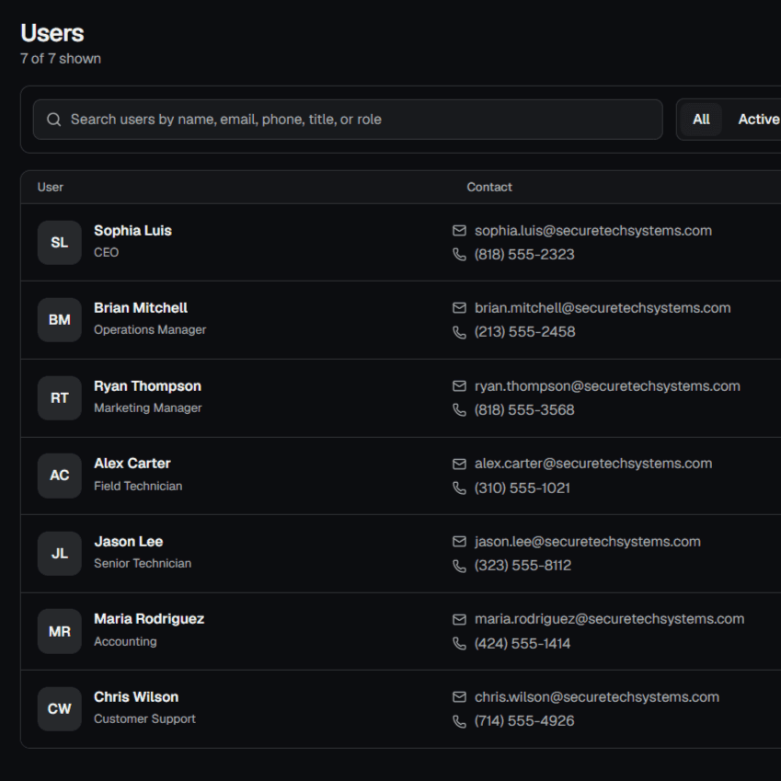This screenshot has height=781, width=781.
Task: Click the phone icon beside (323) 555-8112
Action: click(x=459, y=566)
